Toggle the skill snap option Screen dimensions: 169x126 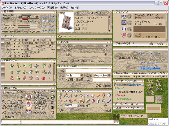click(90, 61)
